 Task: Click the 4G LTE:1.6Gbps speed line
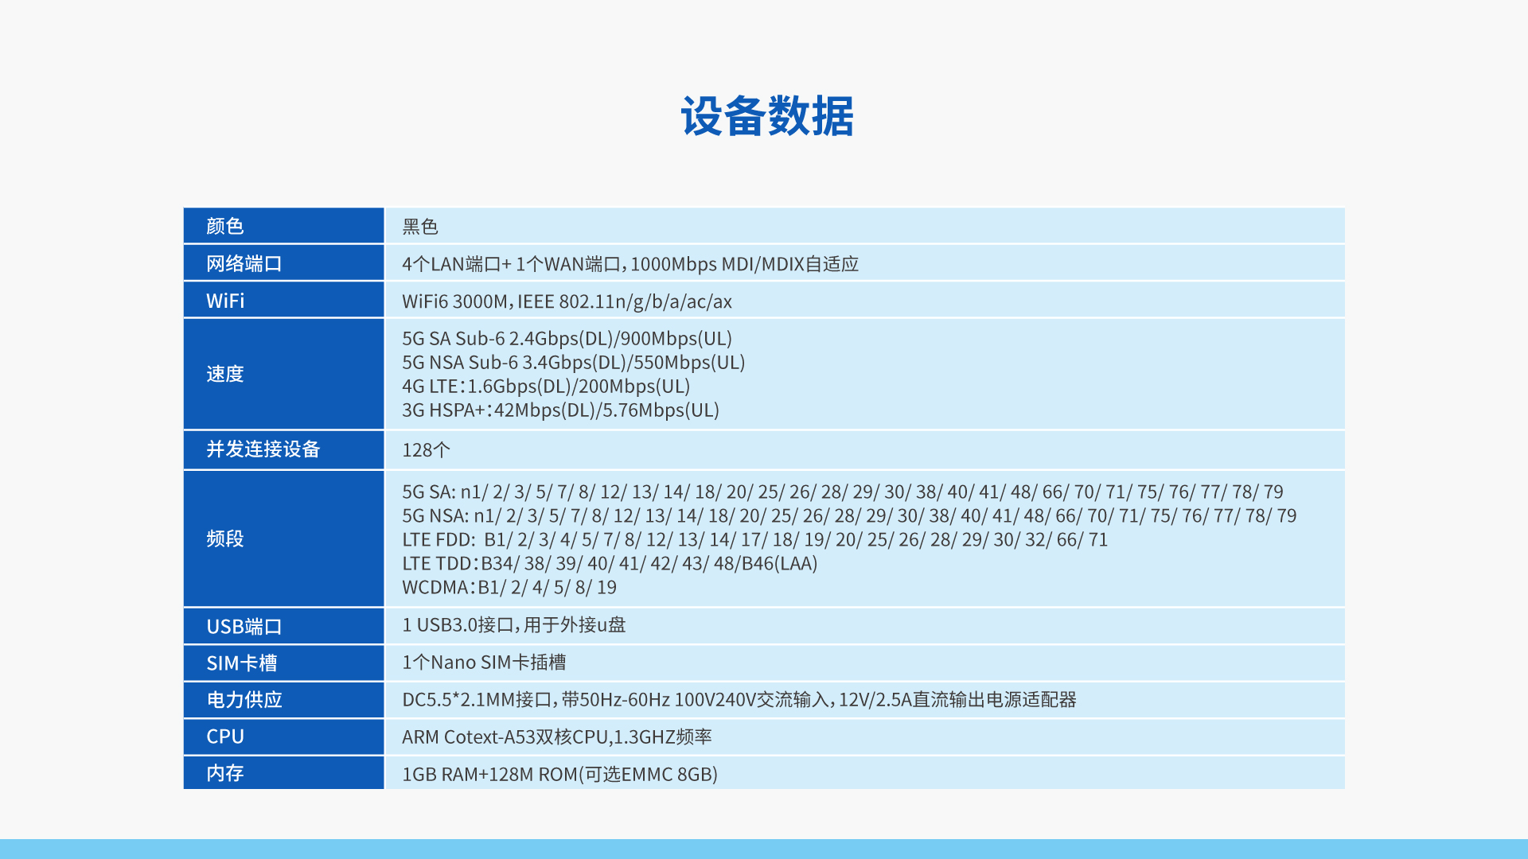click(546, 387)
